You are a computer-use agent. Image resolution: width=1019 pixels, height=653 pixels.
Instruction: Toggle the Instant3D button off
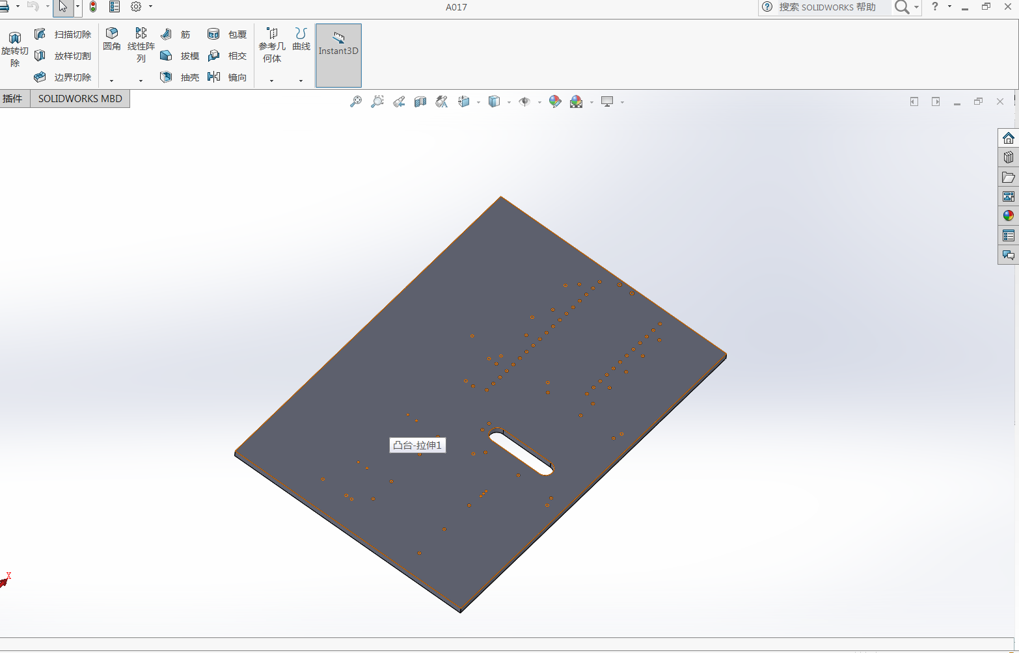338,55
